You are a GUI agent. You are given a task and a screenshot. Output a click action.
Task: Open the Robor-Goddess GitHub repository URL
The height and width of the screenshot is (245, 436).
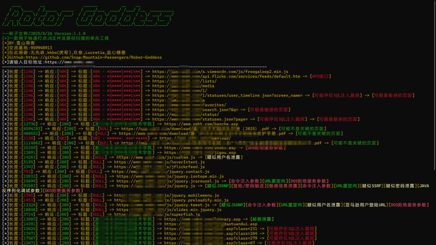point(94,58)
